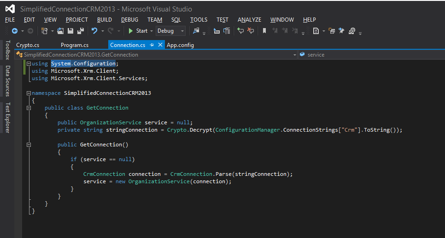Open the BUILD menu
This screenshot has height=238, width=445.
click(x=105, y=20)
